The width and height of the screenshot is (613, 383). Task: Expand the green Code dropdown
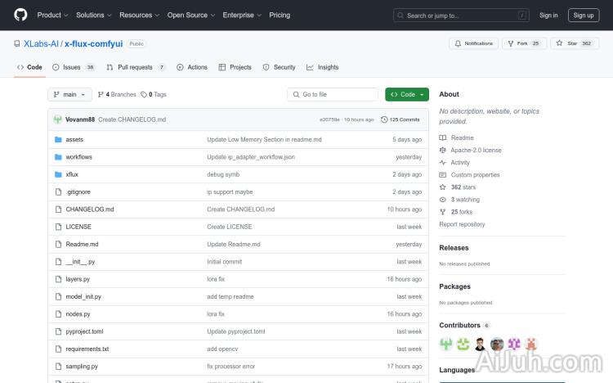[406, 94]
